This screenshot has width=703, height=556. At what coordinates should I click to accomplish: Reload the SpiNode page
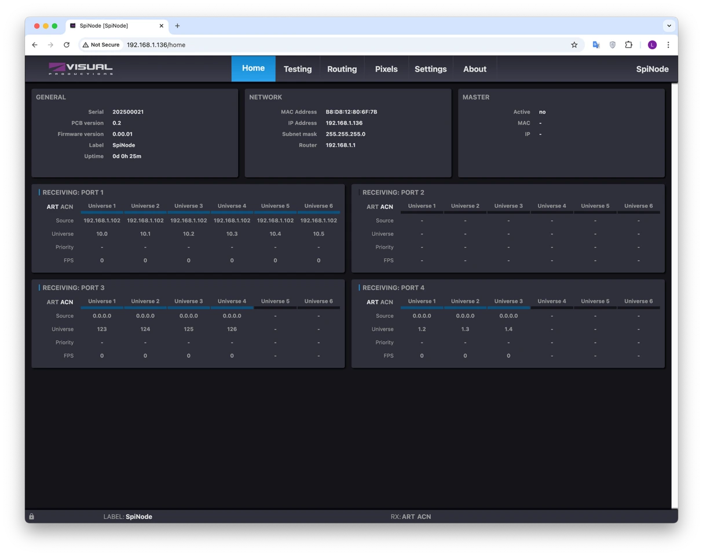point(67,45)
